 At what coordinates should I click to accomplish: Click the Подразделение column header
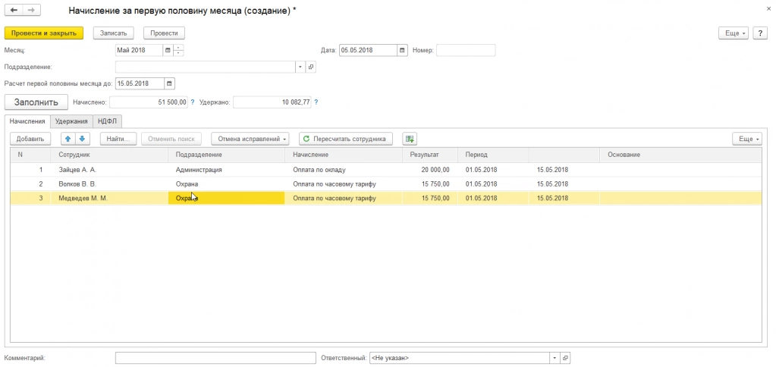226,155
